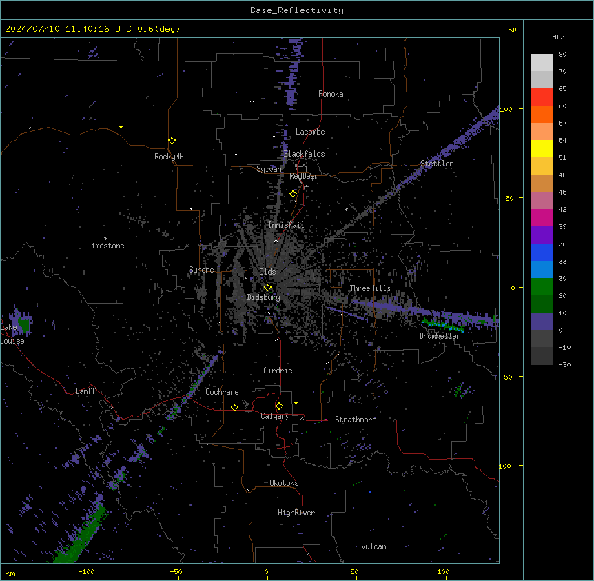Click the Okotoks label
Image resolution: width=594 pixels, height=581 pixels.
click(284, 483)
